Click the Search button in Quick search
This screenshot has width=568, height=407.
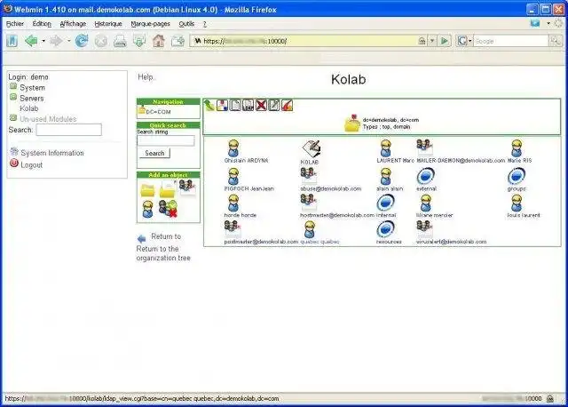[154, 153]
